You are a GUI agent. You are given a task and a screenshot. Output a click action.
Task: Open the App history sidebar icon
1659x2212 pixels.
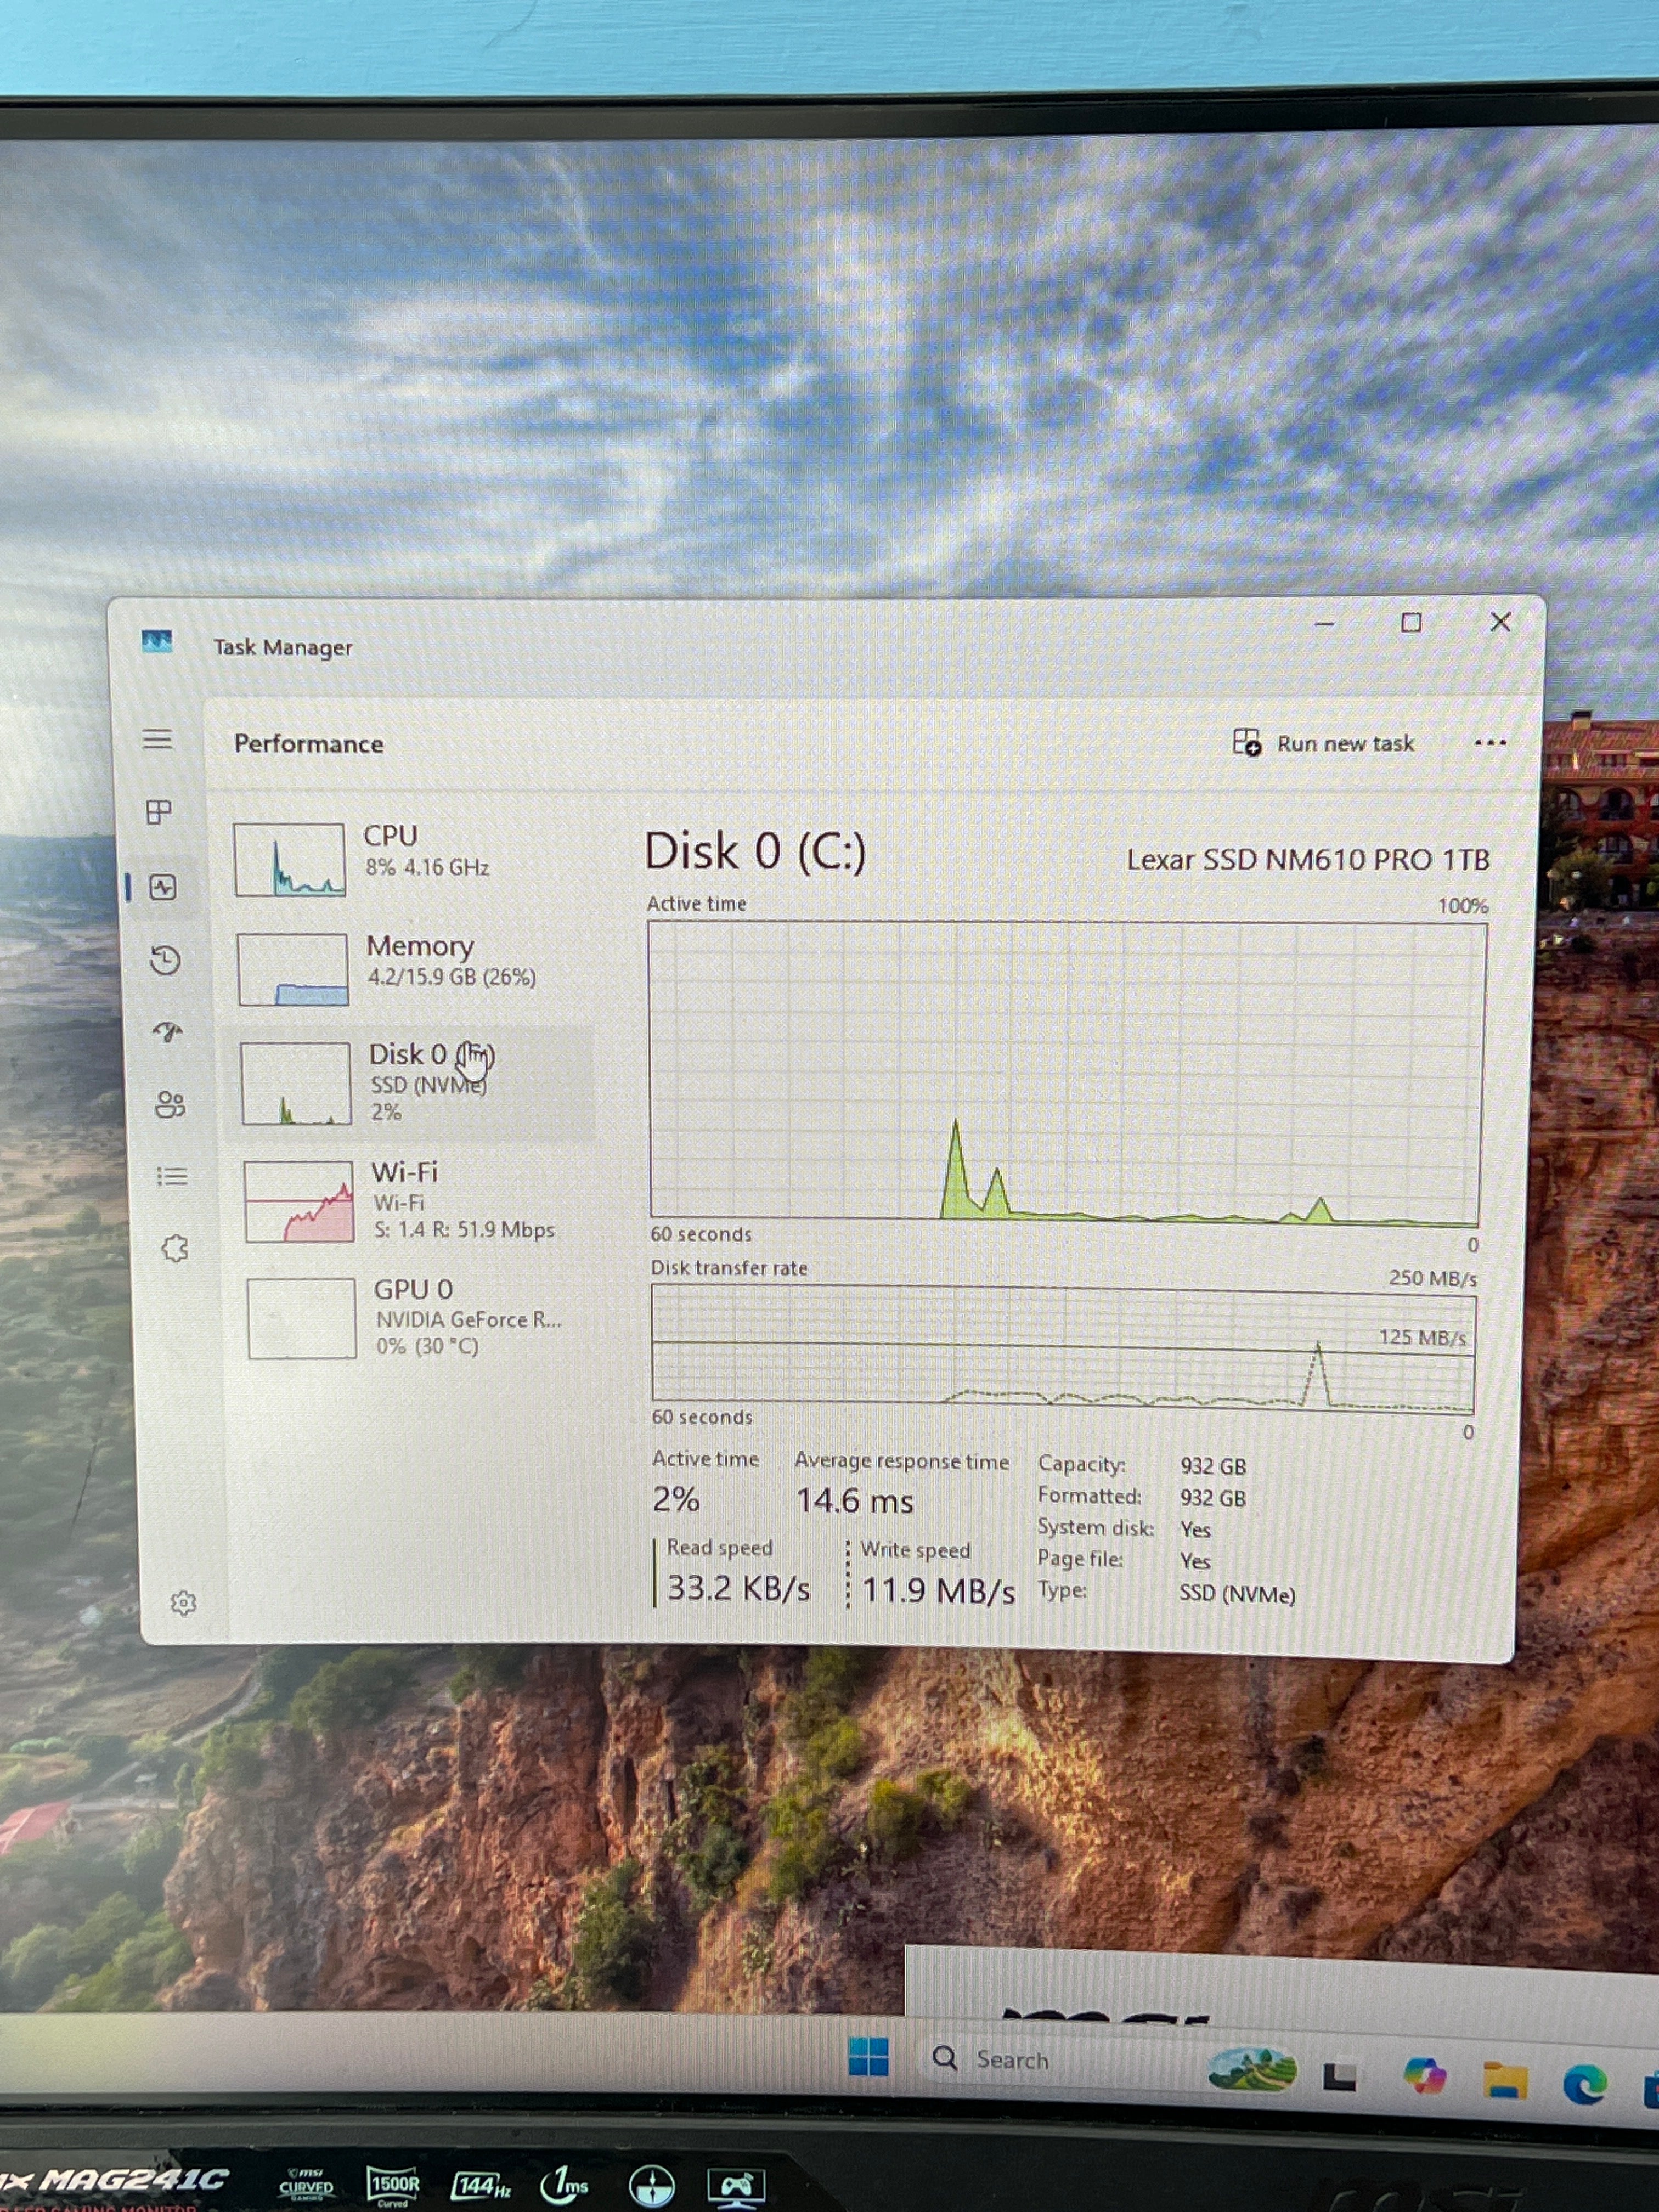click(x=165, y=960)
